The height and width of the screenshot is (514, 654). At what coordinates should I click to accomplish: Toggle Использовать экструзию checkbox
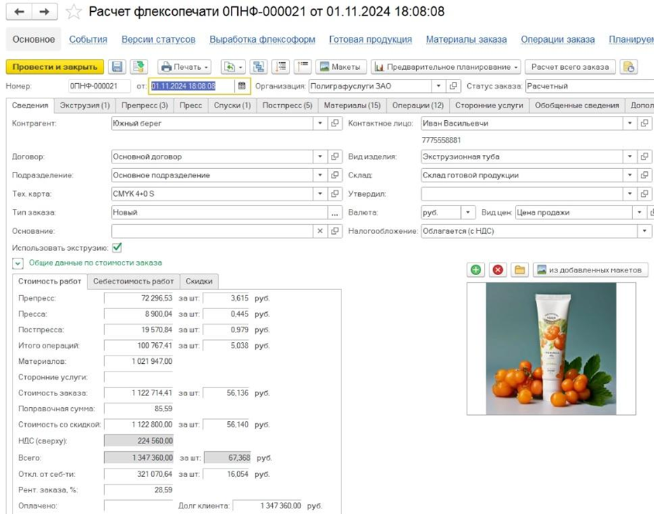[x=117, y=247]
